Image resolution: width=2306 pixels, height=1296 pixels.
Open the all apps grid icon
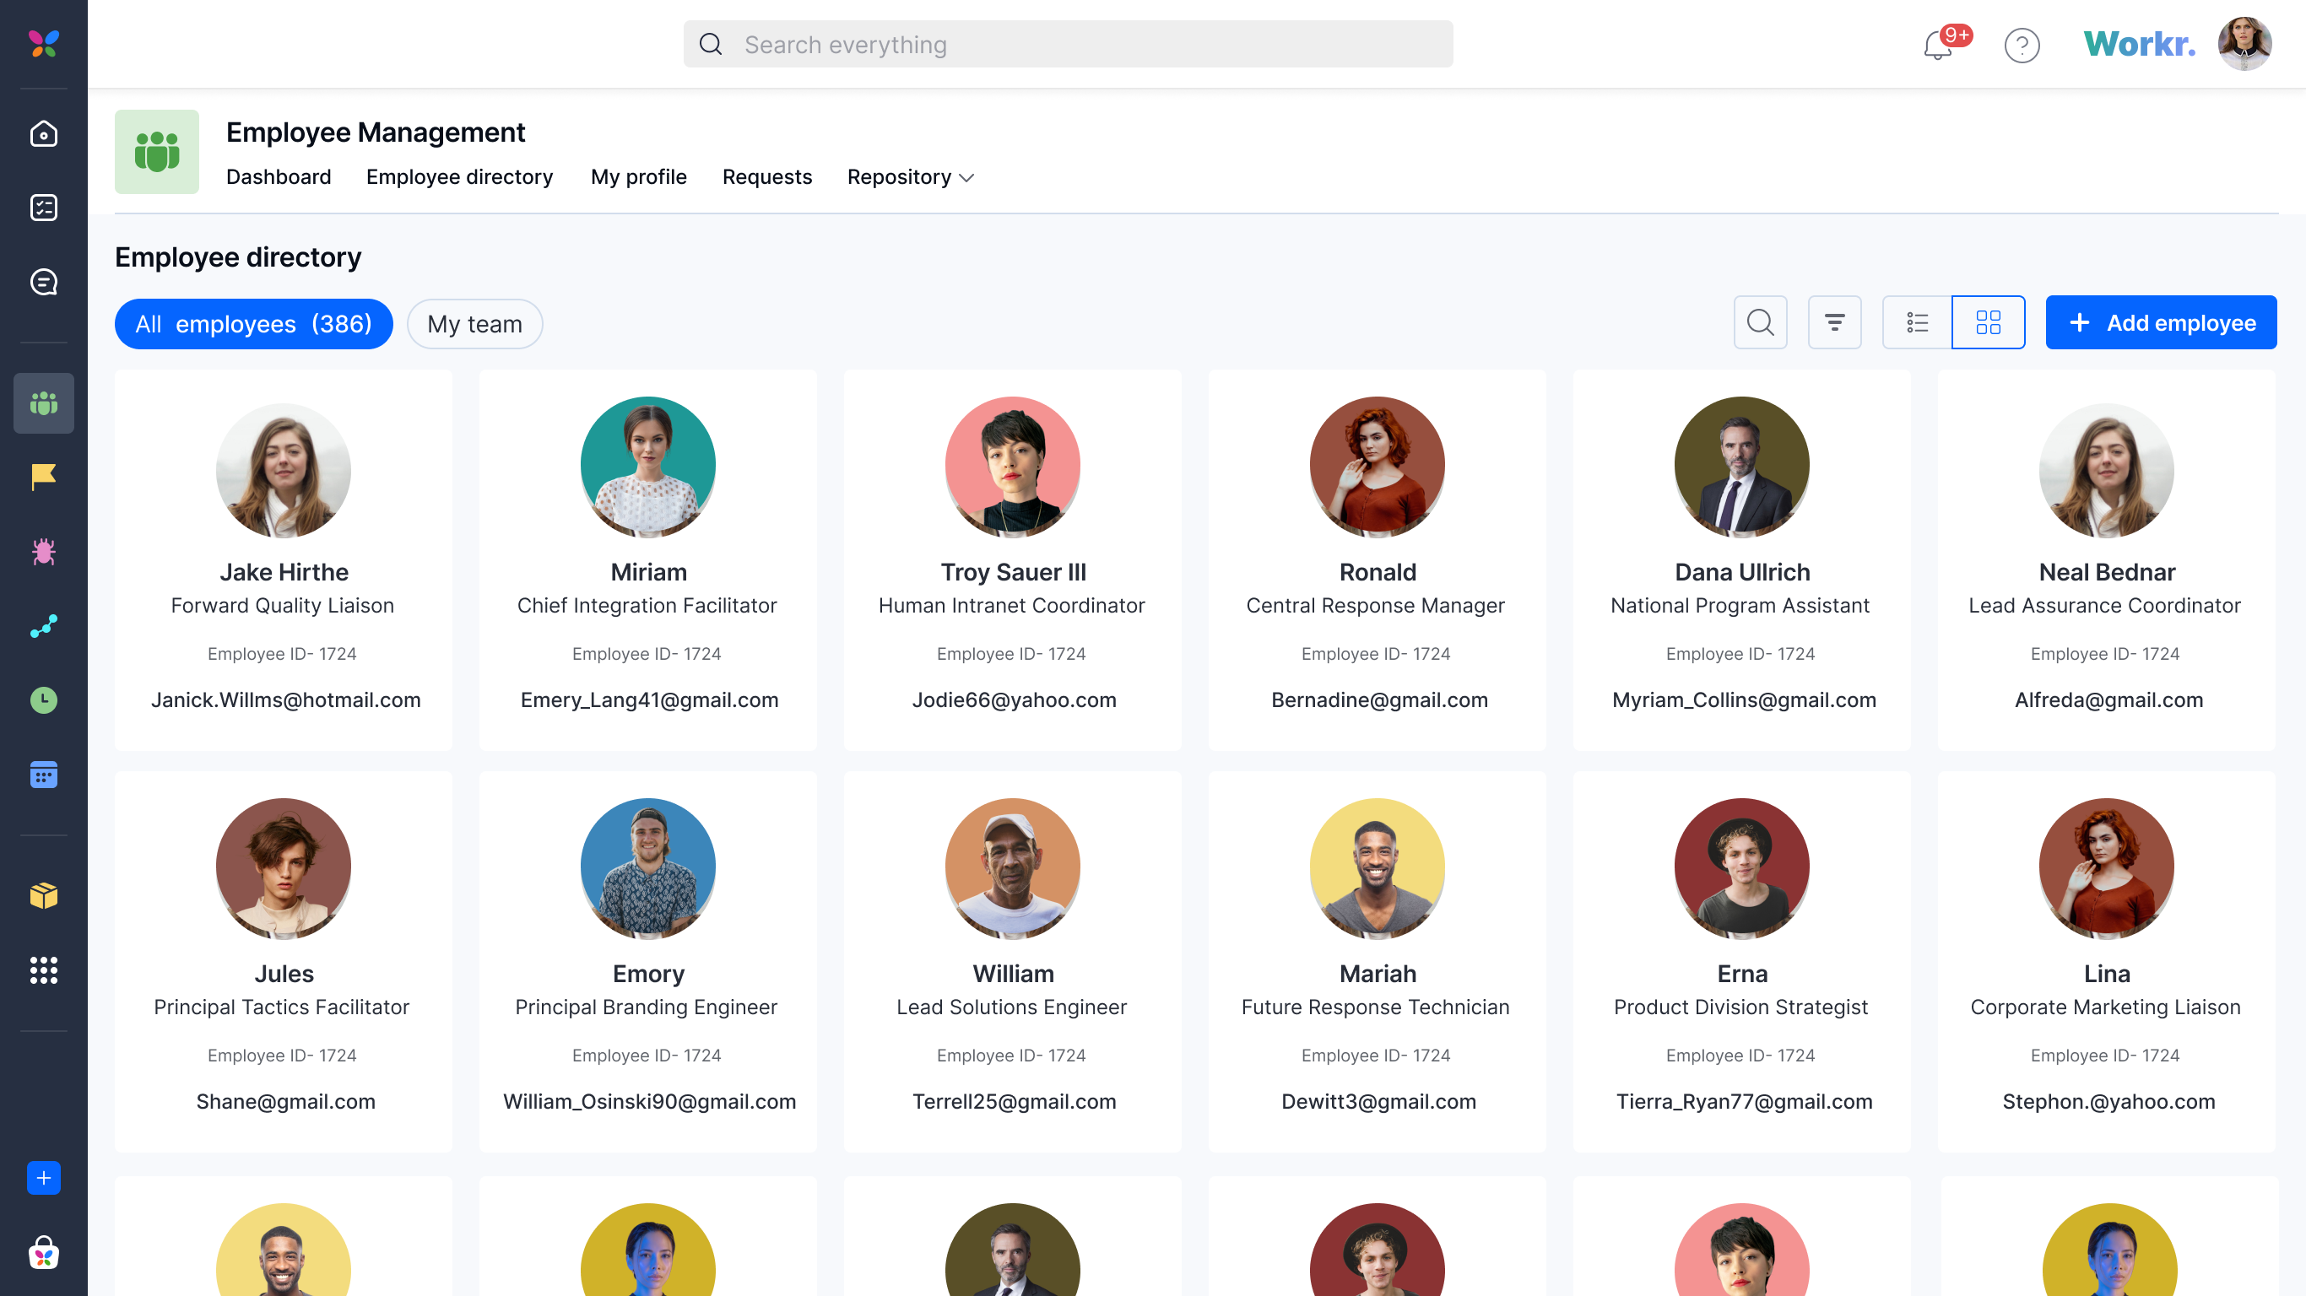point(43,969)
